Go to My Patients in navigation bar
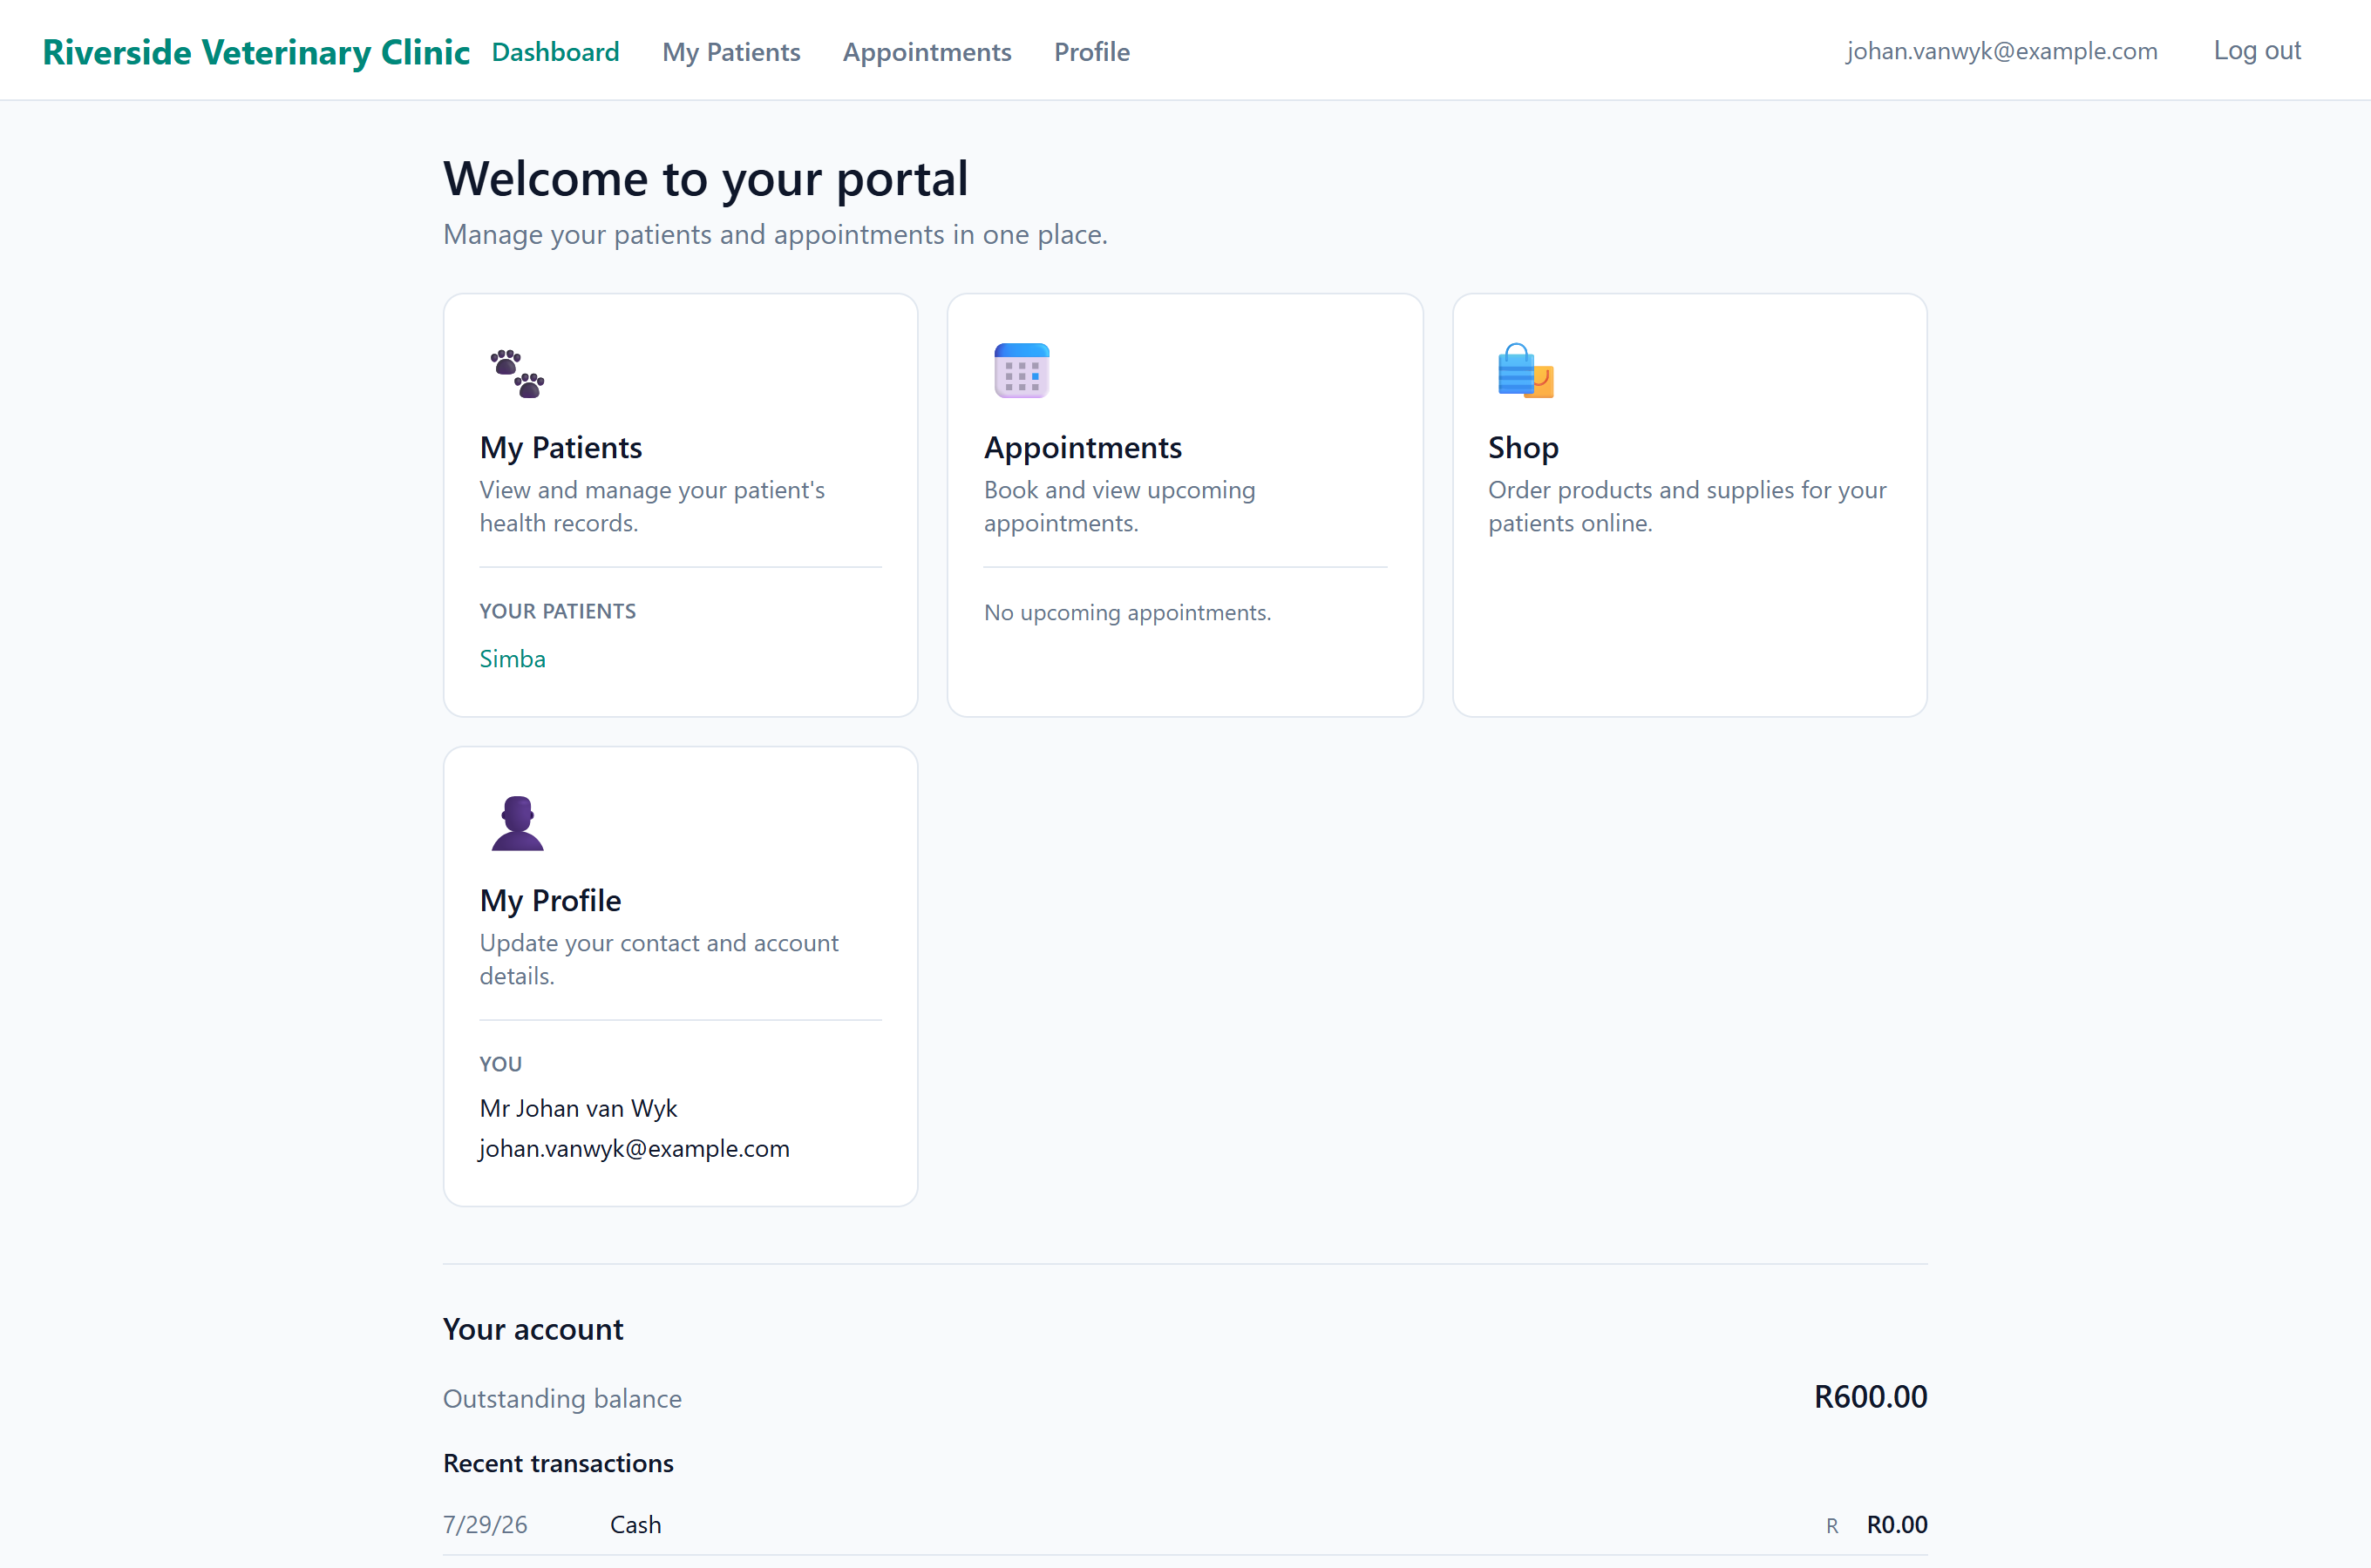The image size is (2371, 1568). click(731, 52)
